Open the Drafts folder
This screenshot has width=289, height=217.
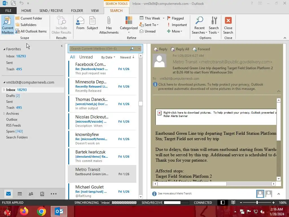coord(13,96)
